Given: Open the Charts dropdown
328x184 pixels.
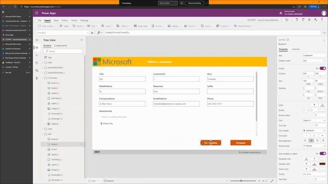Looking at the screenshot, I should click(x=190, y=26).
